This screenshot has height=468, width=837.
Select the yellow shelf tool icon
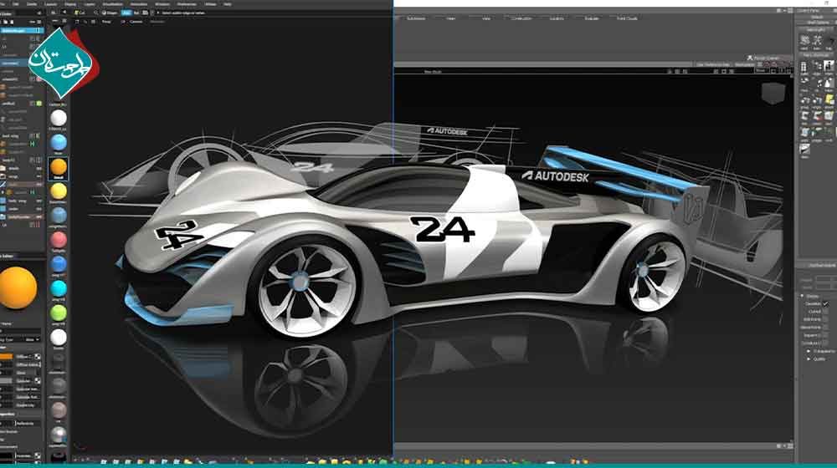click(829, 99)
